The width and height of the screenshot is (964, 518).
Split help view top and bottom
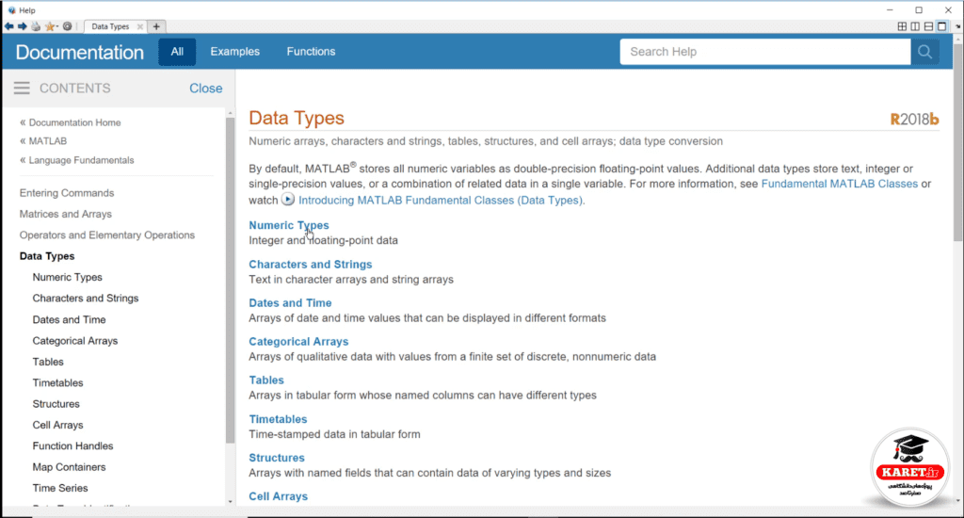[928, 26]
